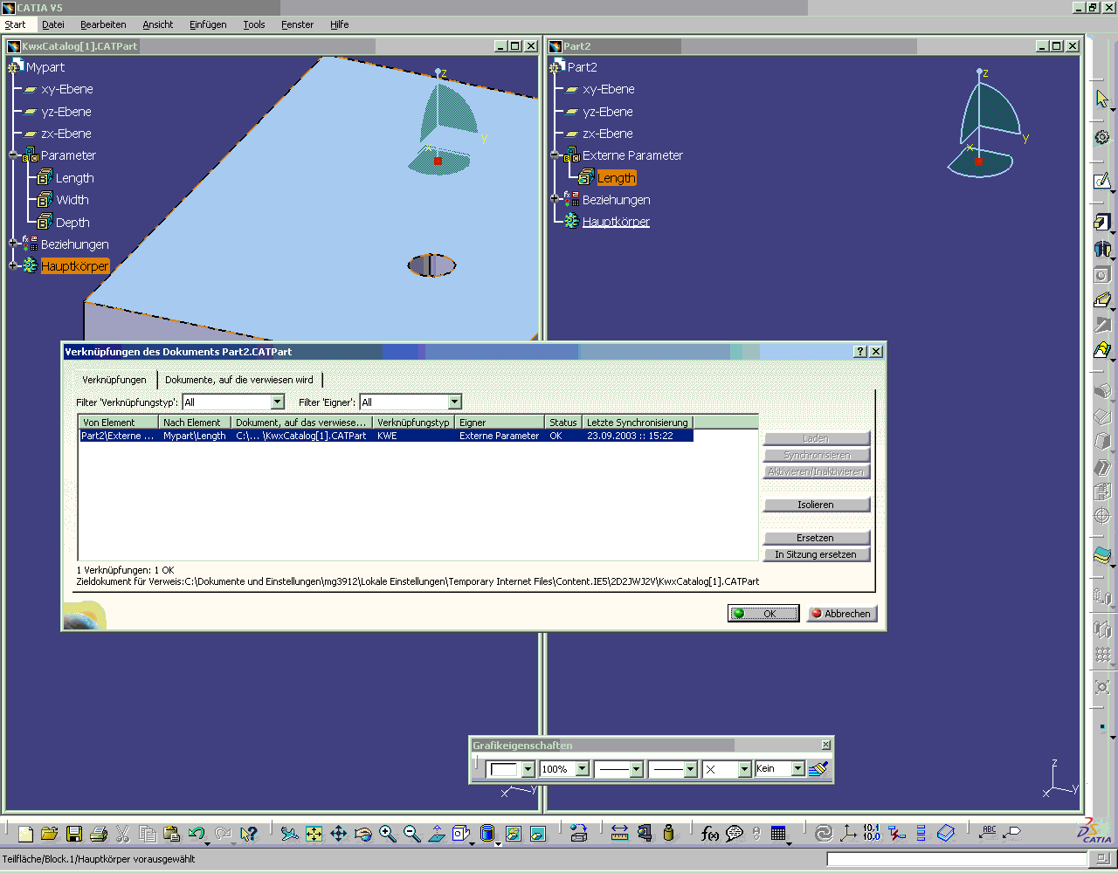This screenshot has width=1118, height=873.
Task: Click the command input field in status bar
Action: point(956,860)
